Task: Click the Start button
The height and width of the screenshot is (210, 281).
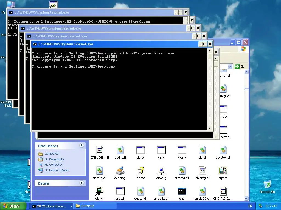Action: point(13,206)
